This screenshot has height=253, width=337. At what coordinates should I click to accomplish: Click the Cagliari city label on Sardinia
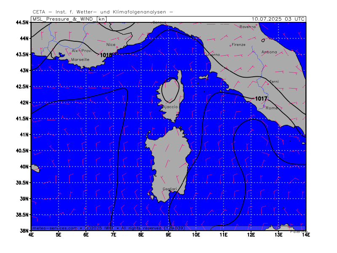point(170,189)
